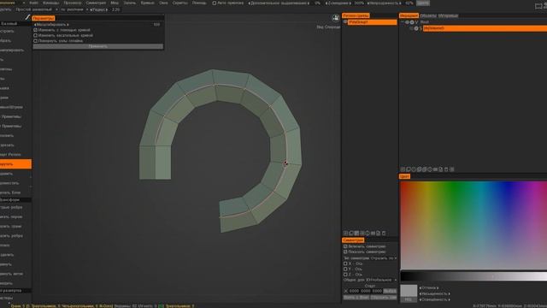Open the Меш menu
Image resolution: width=547 pixels, height=308 pixels.
115,3
